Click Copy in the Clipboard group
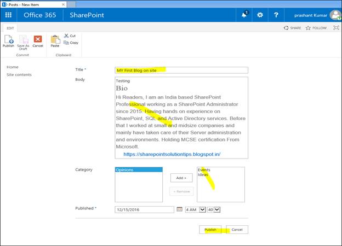This screenshot has height=246, width=342. [71, 43]
